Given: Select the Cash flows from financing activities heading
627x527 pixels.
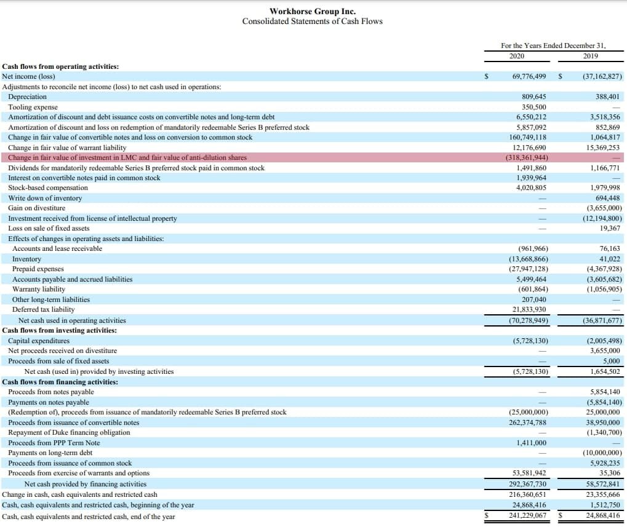Looking at the screenshot, I should click(x=60, y=382).
